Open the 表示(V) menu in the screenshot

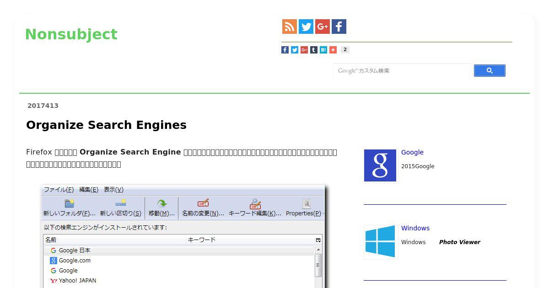[x=113, y=190]
